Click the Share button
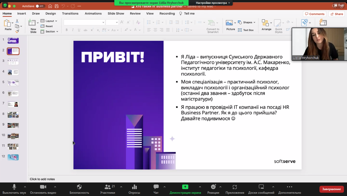The width and height of the screenshot is (347, 196). click(337, 14)
